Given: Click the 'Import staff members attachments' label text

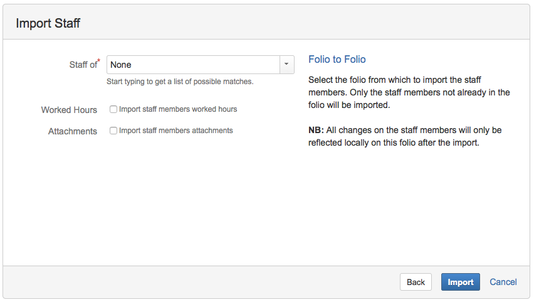Looking at the screenshot, I should point(175,131).
